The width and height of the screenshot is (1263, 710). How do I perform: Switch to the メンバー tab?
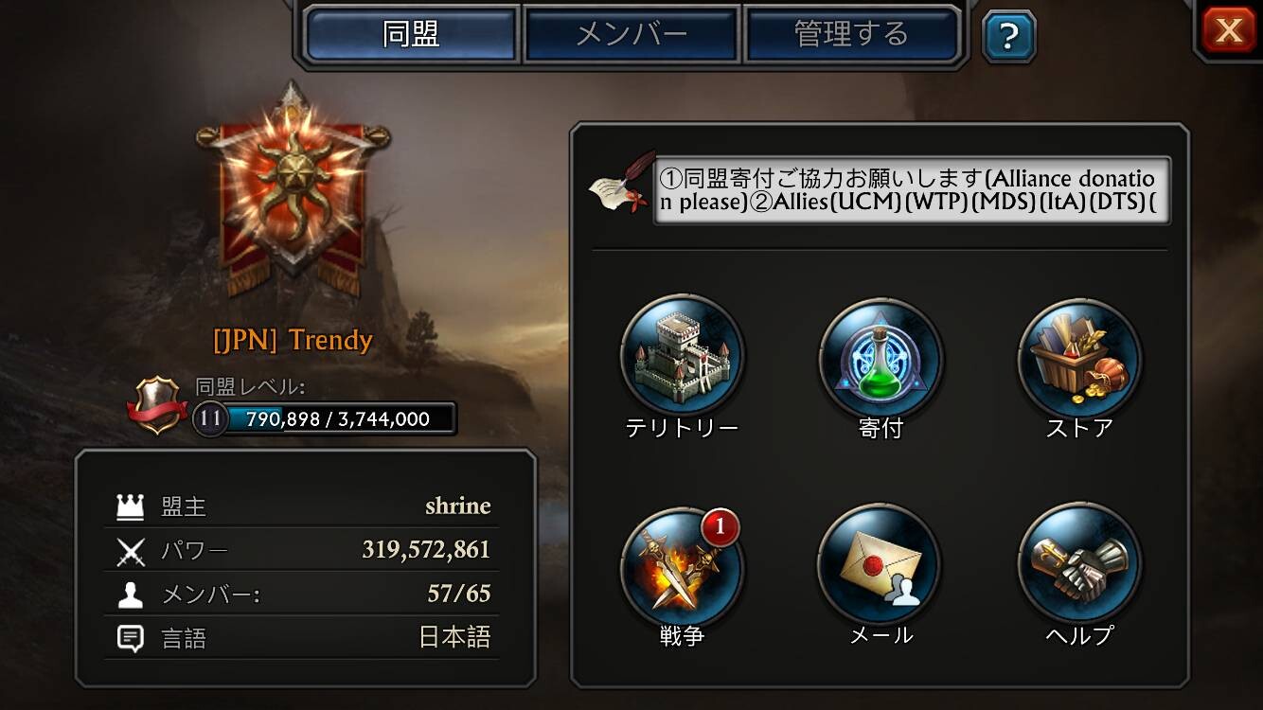(631, 34)
